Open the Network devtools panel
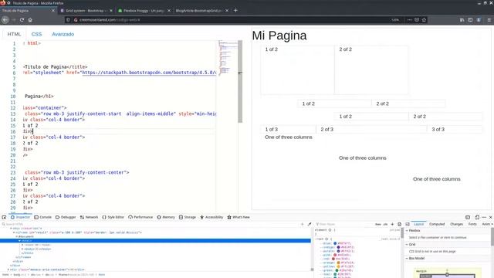 pos(89,217)
